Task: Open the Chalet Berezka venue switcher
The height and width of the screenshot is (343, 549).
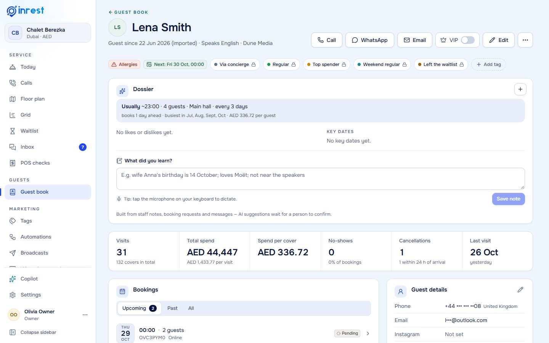Action: 48,33
